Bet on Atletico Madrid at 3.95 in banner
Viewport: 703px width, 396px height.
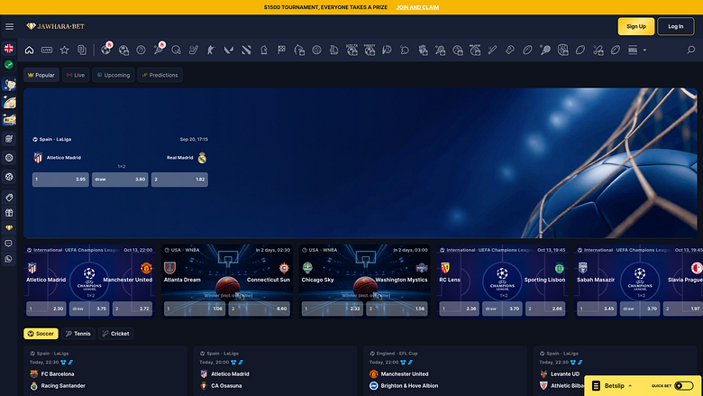point(60,180)
